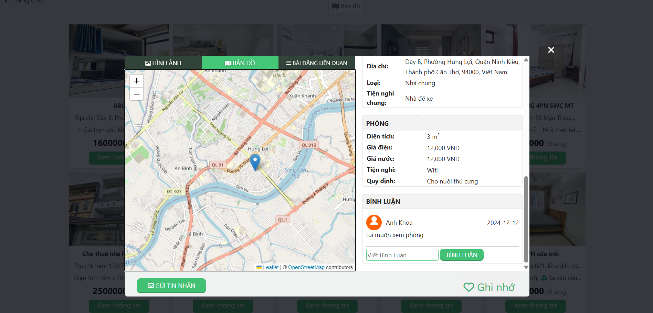653x313 pixels.
Task: Click the blue location marker pin
Action: point(255,162)
